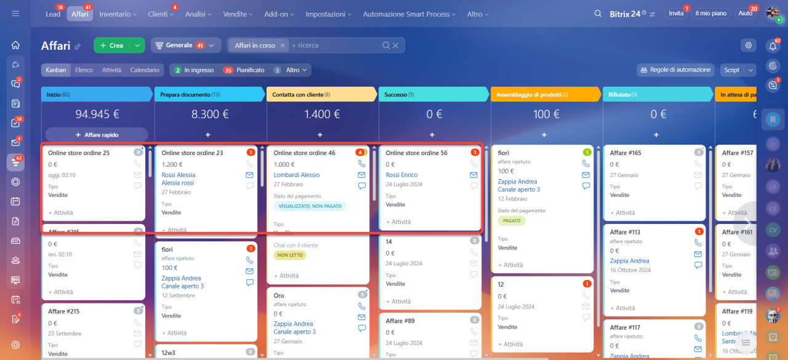This screenshot has width=788, height=360.
Task: Click the '+ ricerca' search field
Action: point(332,46)
